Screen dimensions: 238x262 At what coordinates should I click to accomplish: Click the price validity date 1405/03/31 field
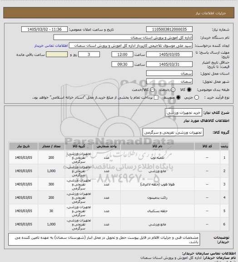pyautogui.click(x=169, y=64)
